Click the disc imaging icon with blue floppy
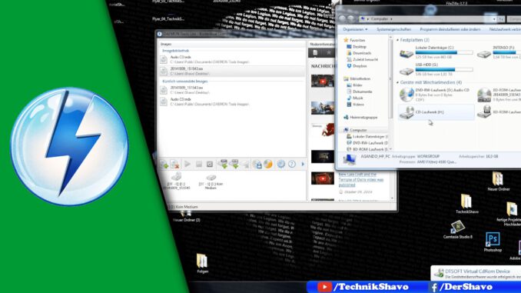521x293 pixels. 257,164
